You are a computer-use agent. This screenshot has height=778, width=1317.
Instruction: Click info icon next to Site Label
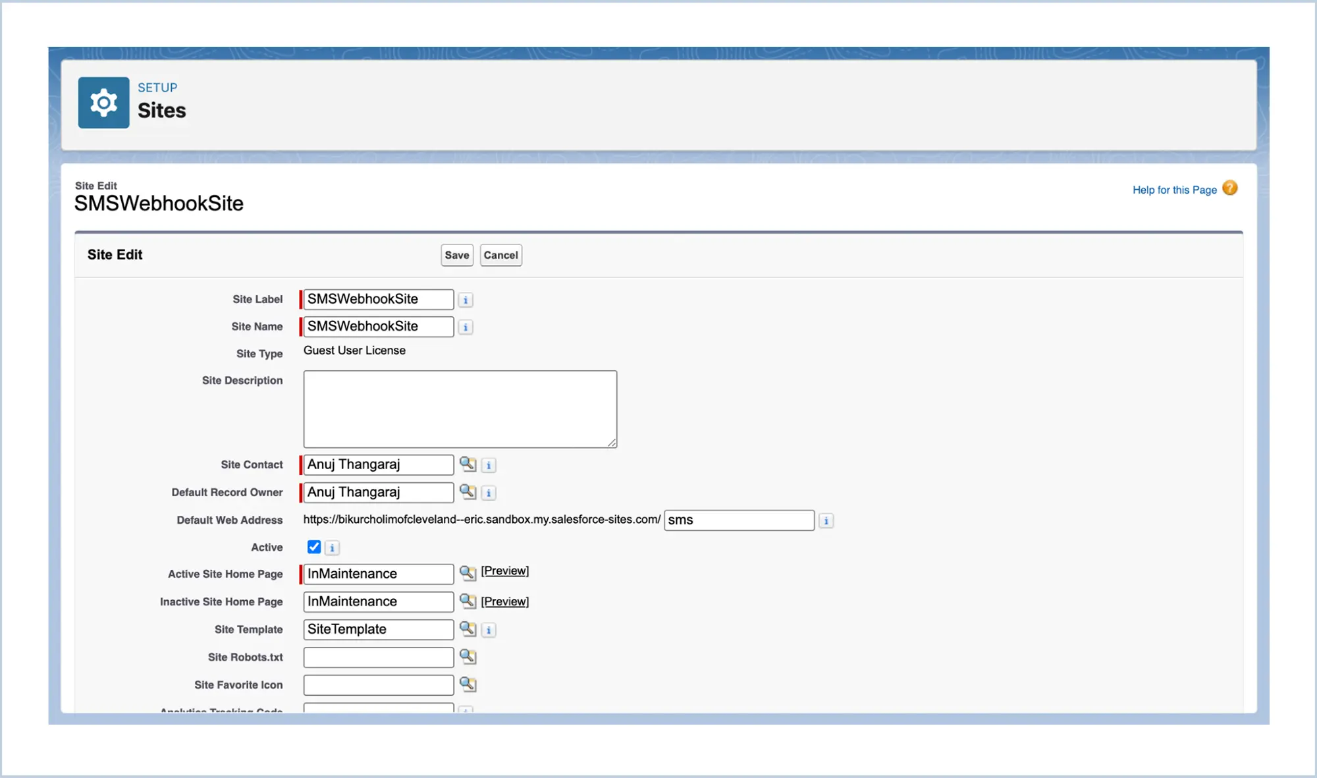coord(466,300)
